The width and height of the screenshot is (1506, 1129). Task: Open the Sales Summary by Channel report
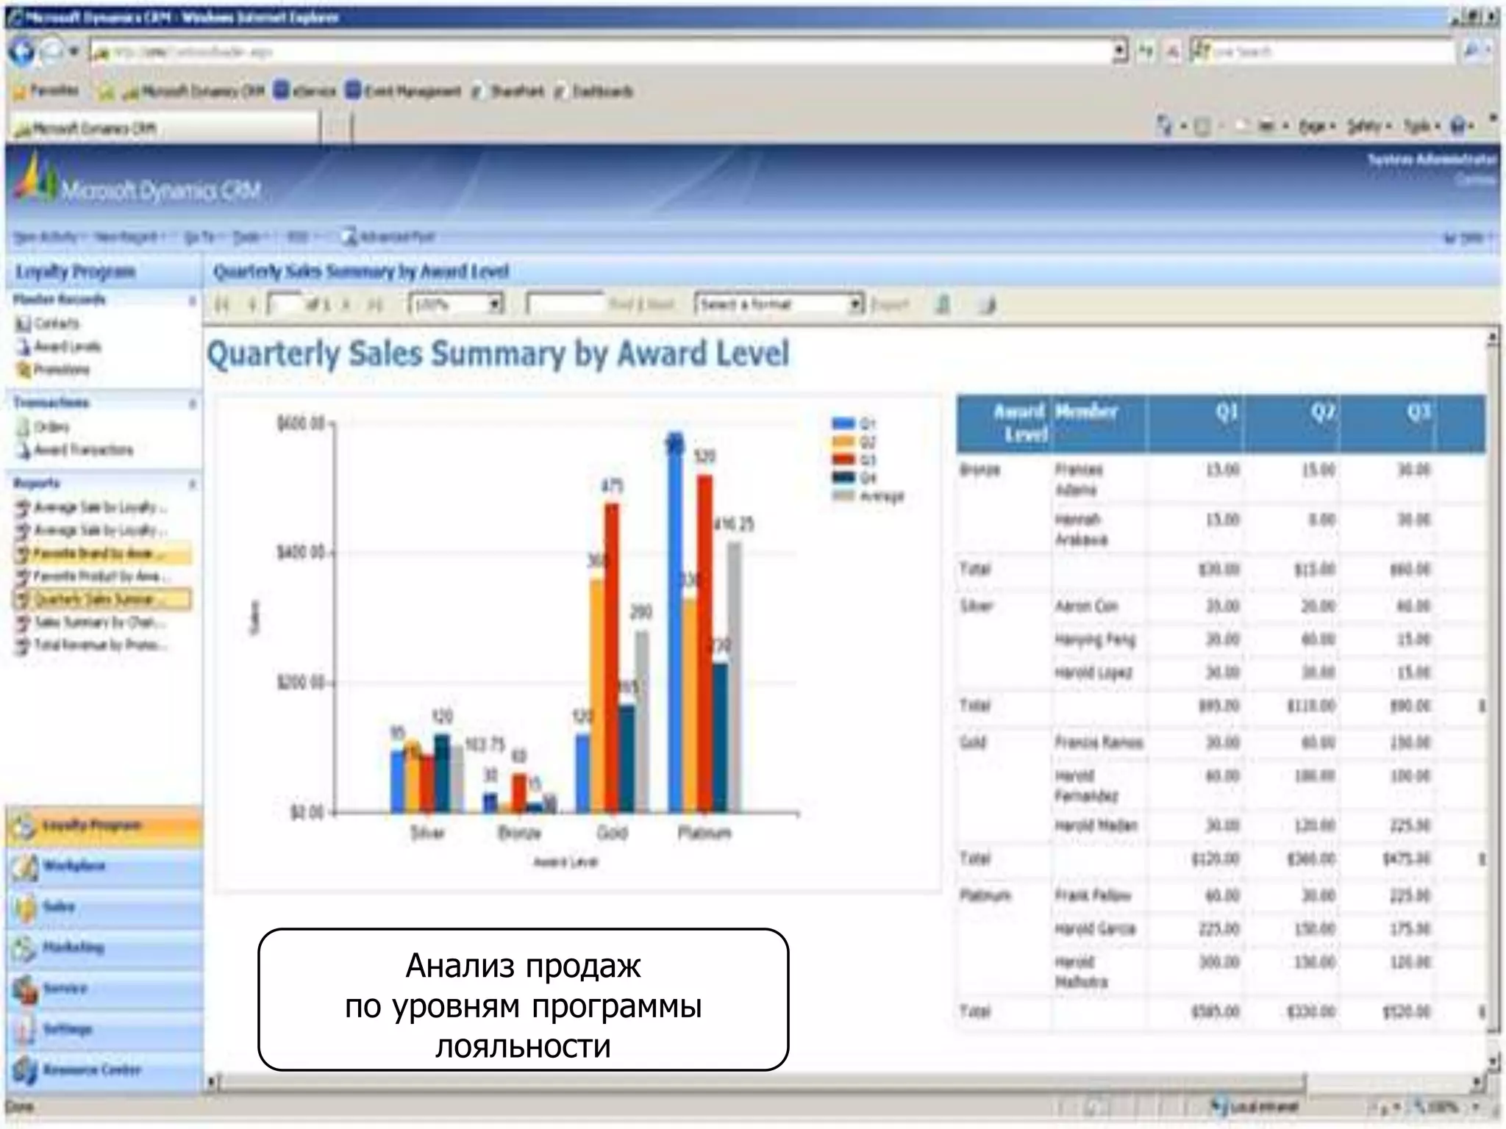tap(99, 623)
